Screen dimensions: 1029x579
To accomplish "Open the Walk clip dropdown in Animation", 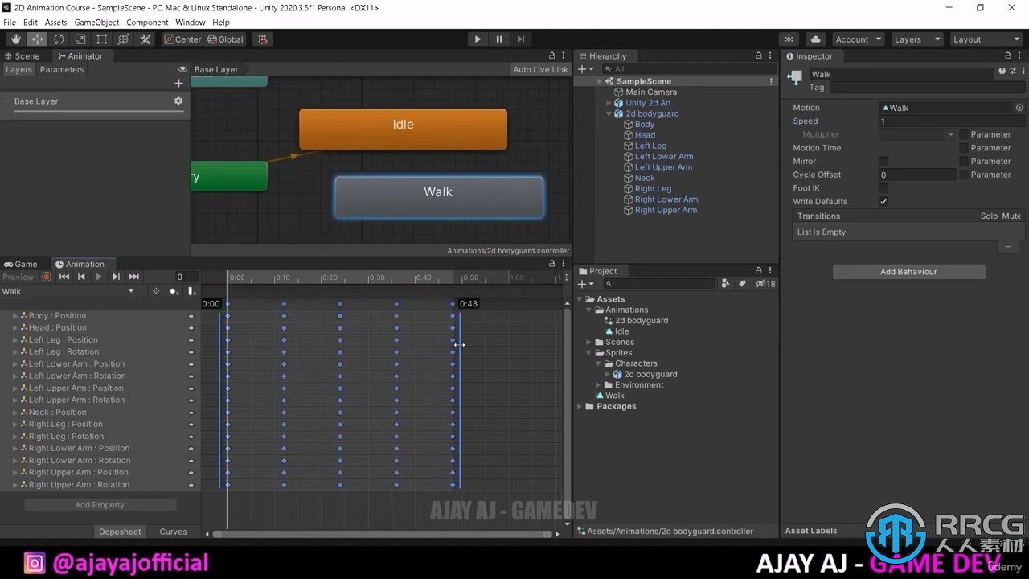I will [x=68, y=291].
